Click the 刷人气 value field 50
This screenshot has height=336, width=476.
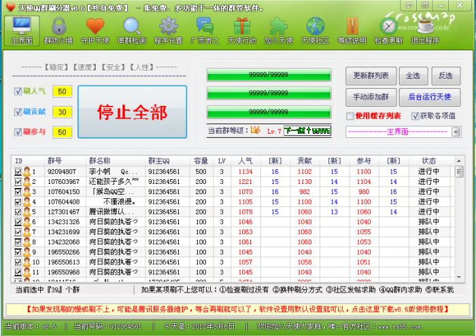click(x=63, y=92)
